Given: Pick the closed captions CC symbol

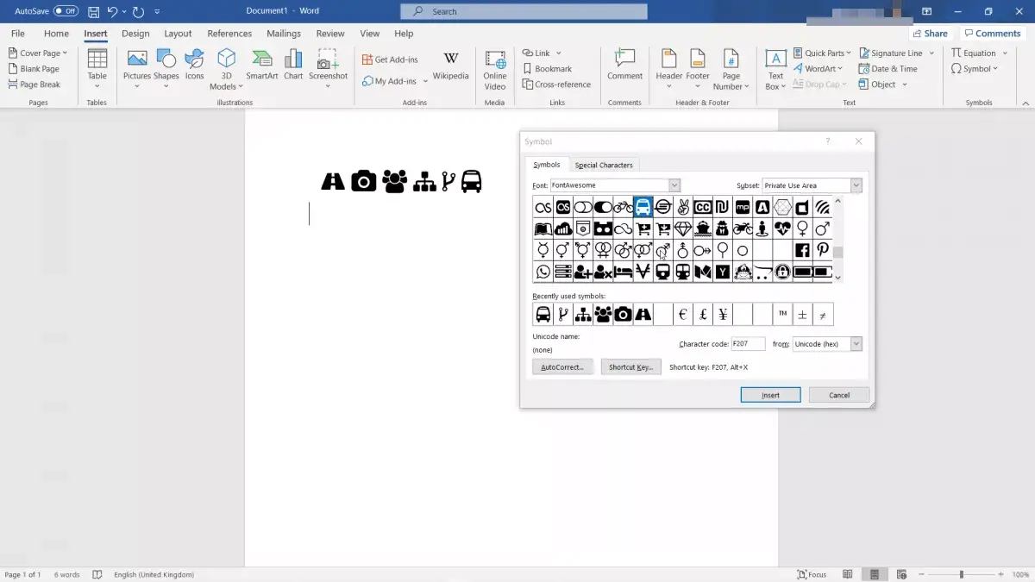Looking at the screenshot, I should 702,207.
